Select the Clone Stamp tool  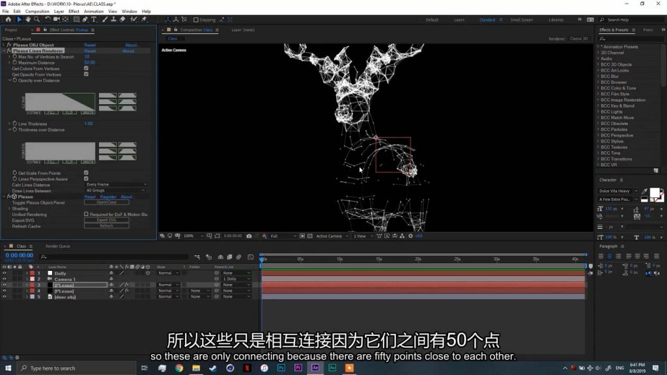(x=113, y=20)
